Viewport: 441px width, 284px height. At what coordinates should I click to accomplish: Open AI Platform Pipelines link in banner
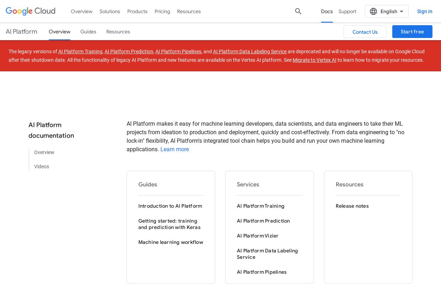(x=178, y=51)
